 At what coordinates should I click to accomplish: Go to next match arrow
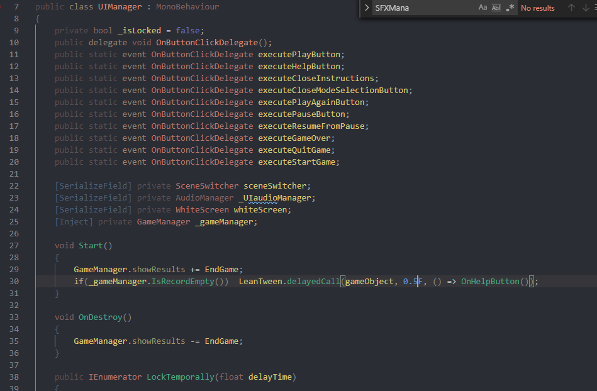(586, 8)
